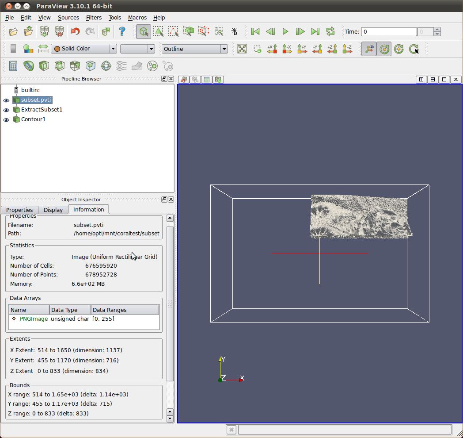Click the Time input field

pos(388,32)
